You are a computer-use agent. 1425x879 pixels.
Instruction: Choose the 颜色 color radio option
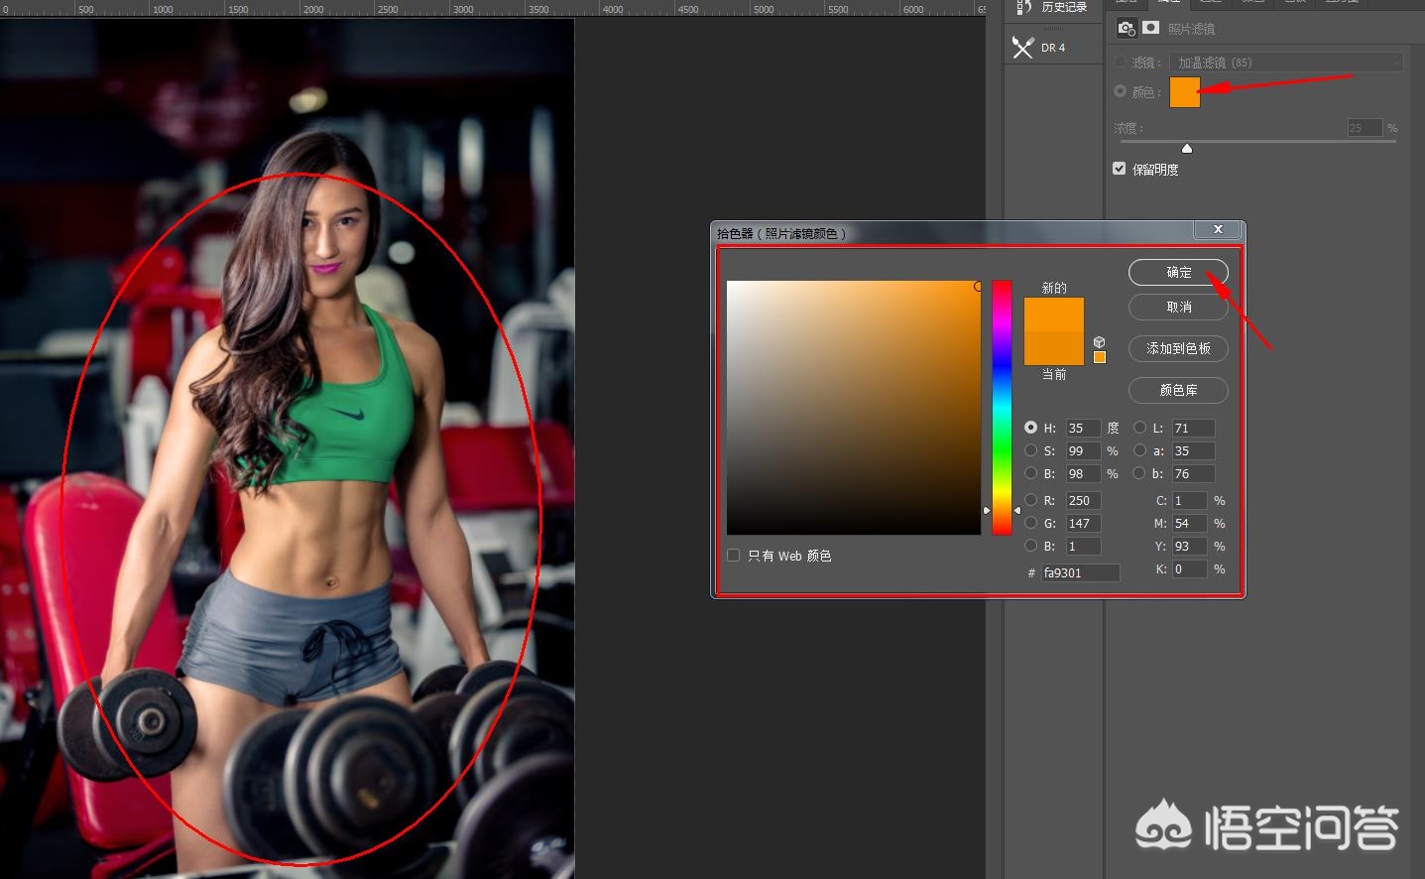(1121, 91)
